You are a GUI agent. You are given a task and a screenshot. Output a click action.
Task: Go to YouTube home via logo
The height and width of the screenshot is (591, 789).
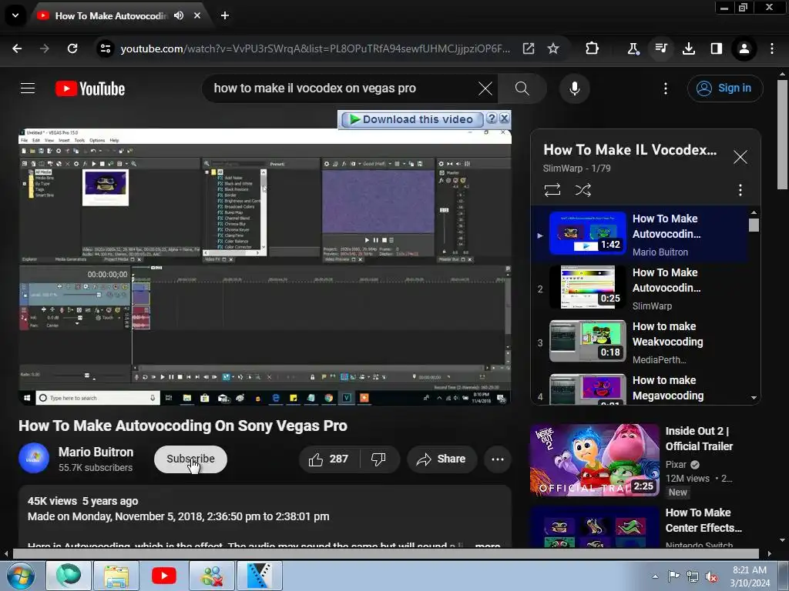(90, 89)
